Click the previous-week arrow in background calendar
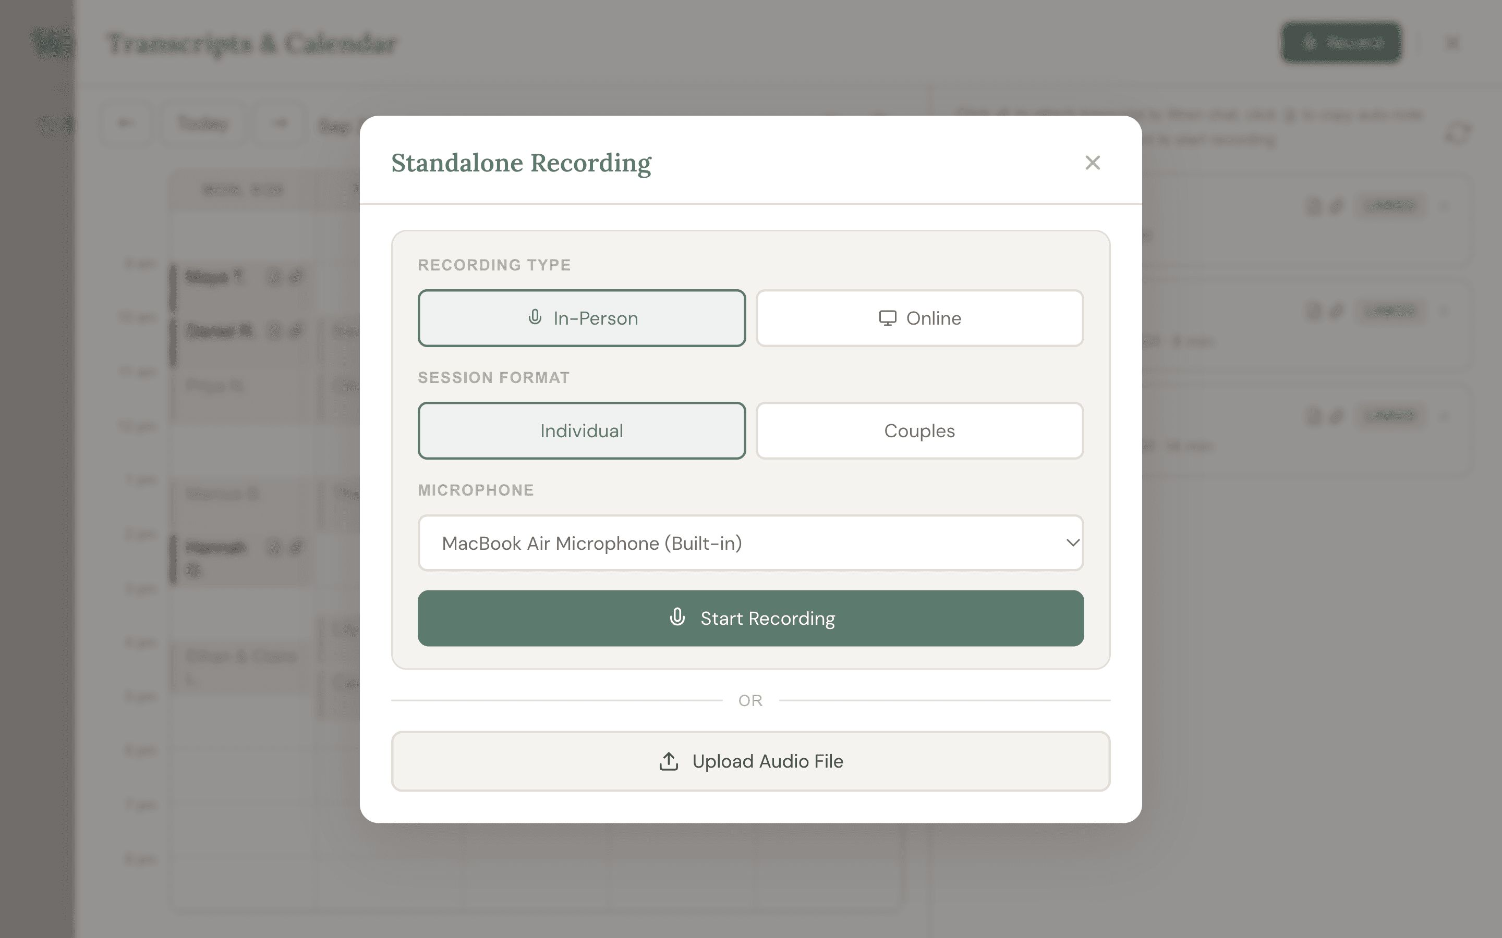Viewport: 1502px width, 938px height. (126, 124)
